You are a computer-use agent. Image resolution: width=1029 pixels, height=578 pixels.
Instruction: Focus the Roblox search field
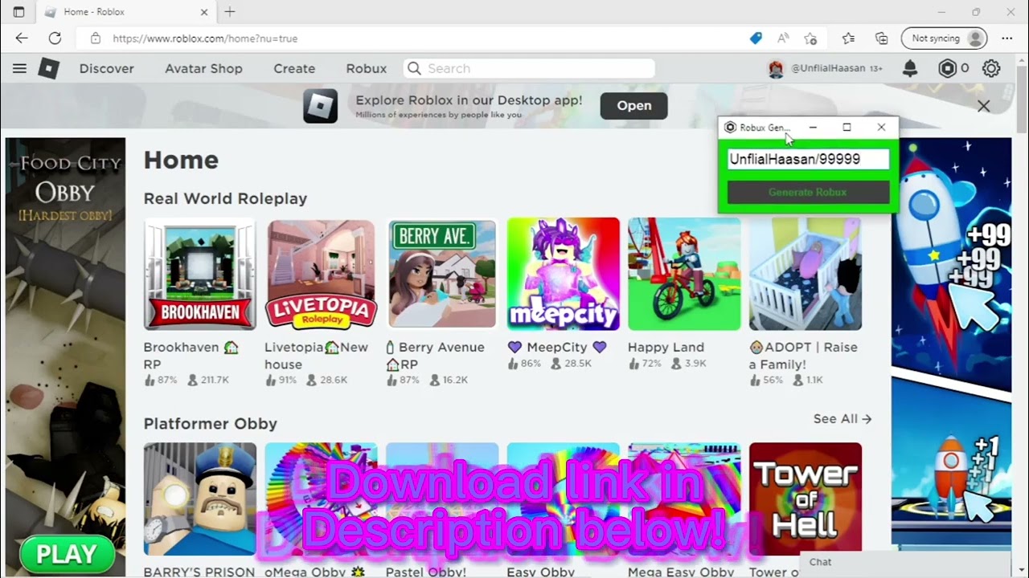[x=529, y=69]
